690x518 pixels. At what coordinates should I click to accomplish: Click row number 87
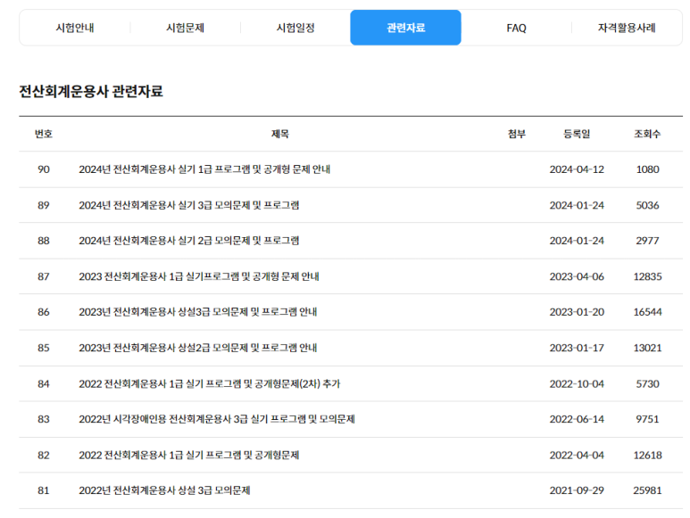click(x=44, y=276)
